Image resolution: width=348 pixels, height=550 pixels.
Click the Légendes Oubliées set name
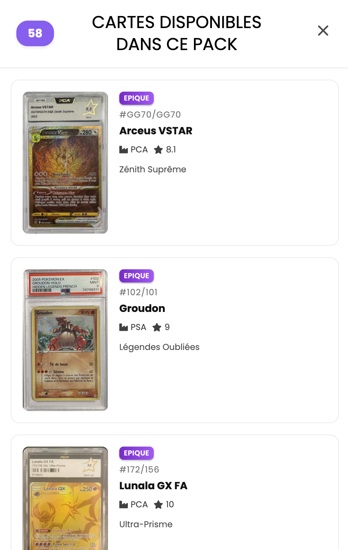click(x=159, y=347)
